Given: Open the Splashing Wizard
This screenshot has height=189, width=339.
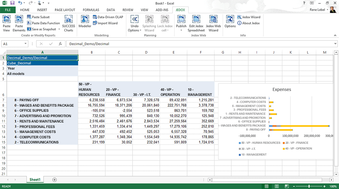Looking at the screenshot, I should (149, 24).
